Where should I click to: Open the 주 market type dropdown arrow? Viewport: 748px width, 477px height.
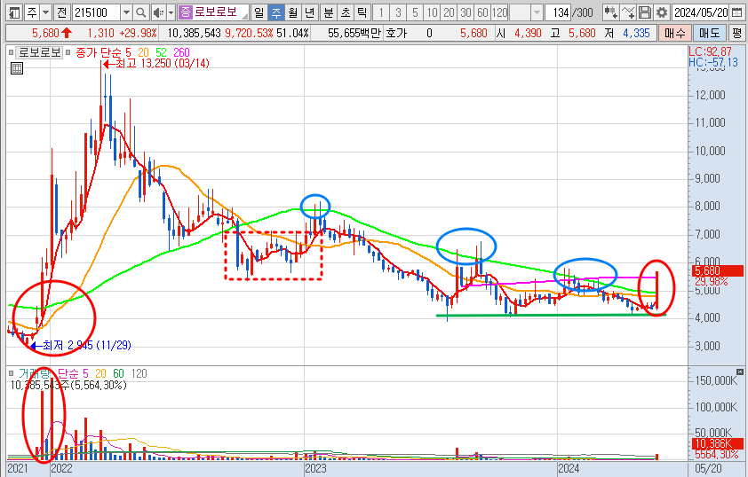coord(46,12)
